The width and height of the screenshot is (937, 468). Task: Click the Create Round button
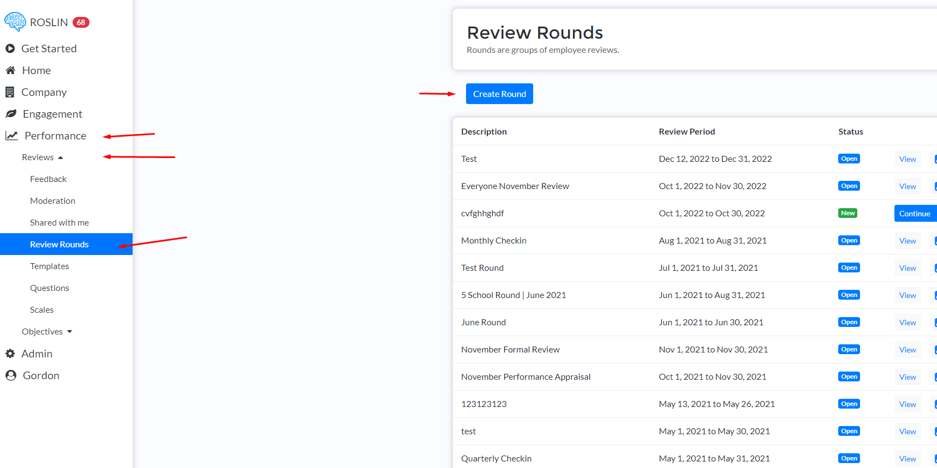click(x=499, y=94)
